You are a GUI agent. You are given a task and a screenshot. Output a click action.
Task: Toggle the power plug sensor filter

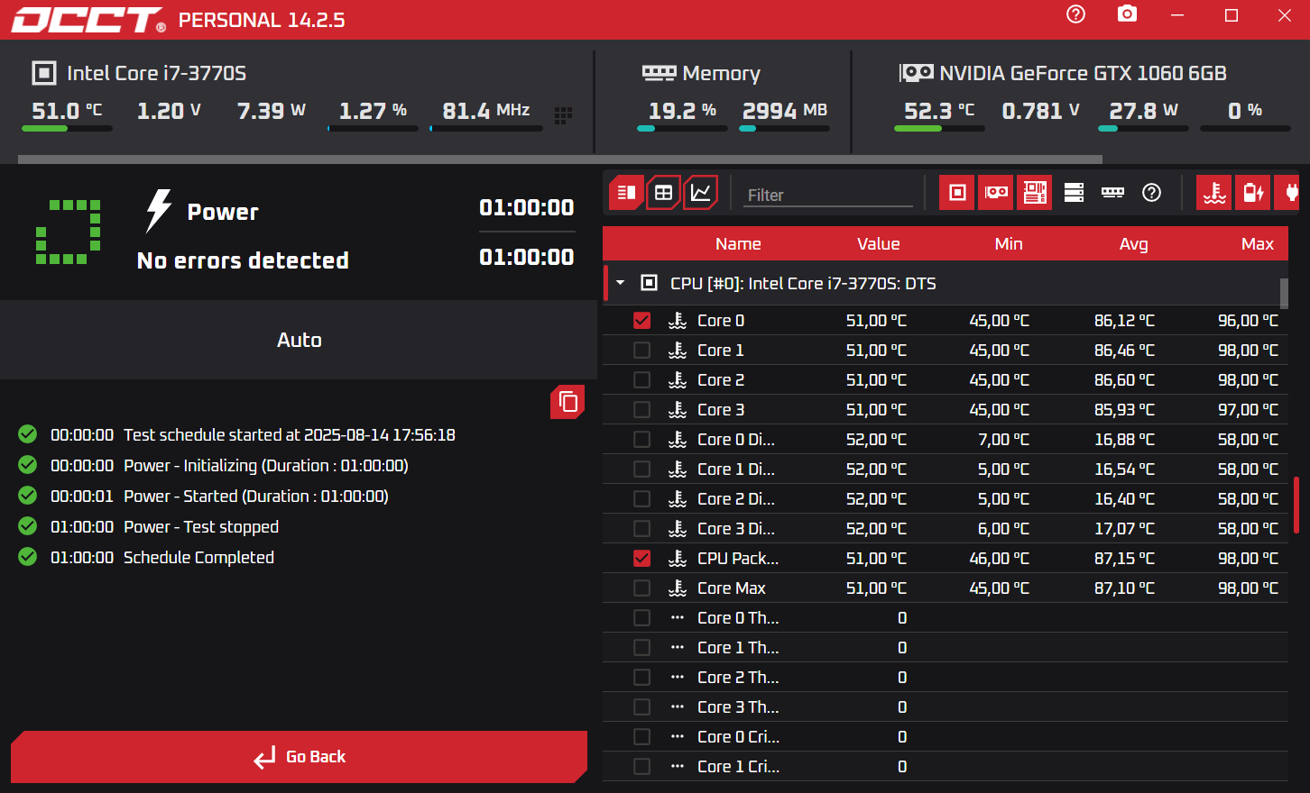click(1287, 193)
